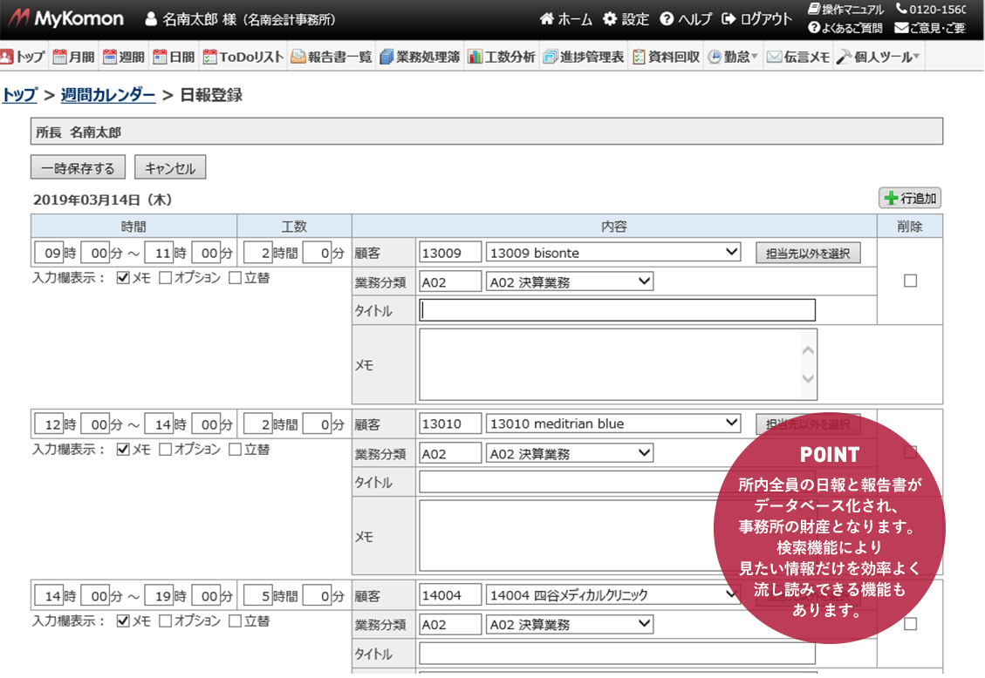Click the 09時 start hour field
985x678 pixels.
pyautogui.click(x=48, y=253)
